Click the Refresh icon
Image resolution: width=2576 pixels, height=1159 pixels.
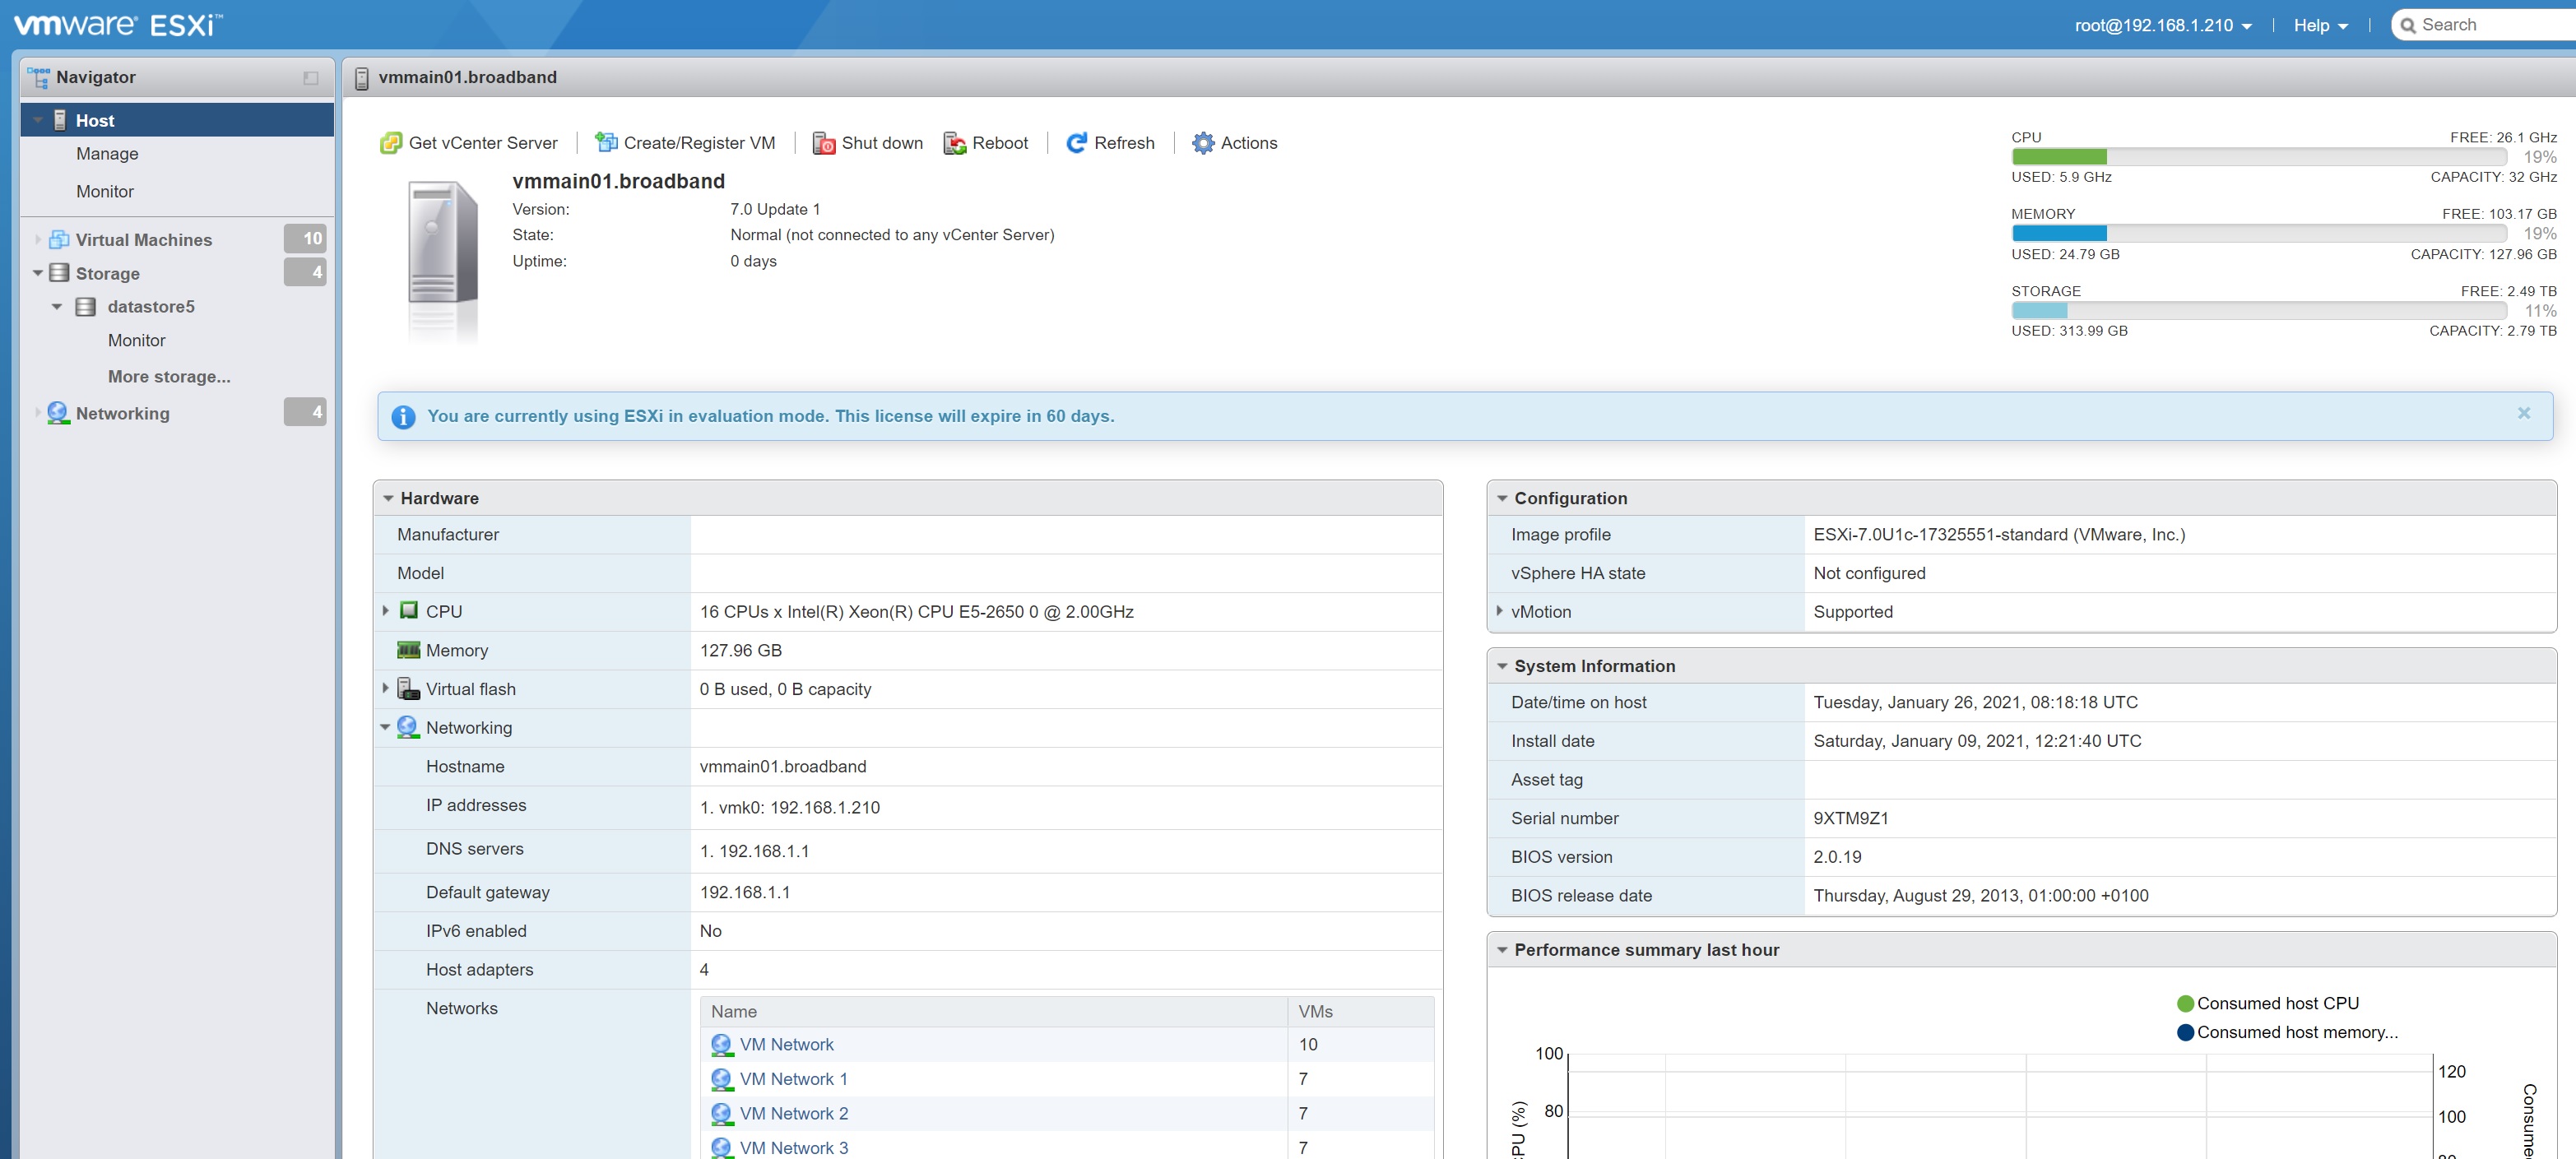[1077, 143]
